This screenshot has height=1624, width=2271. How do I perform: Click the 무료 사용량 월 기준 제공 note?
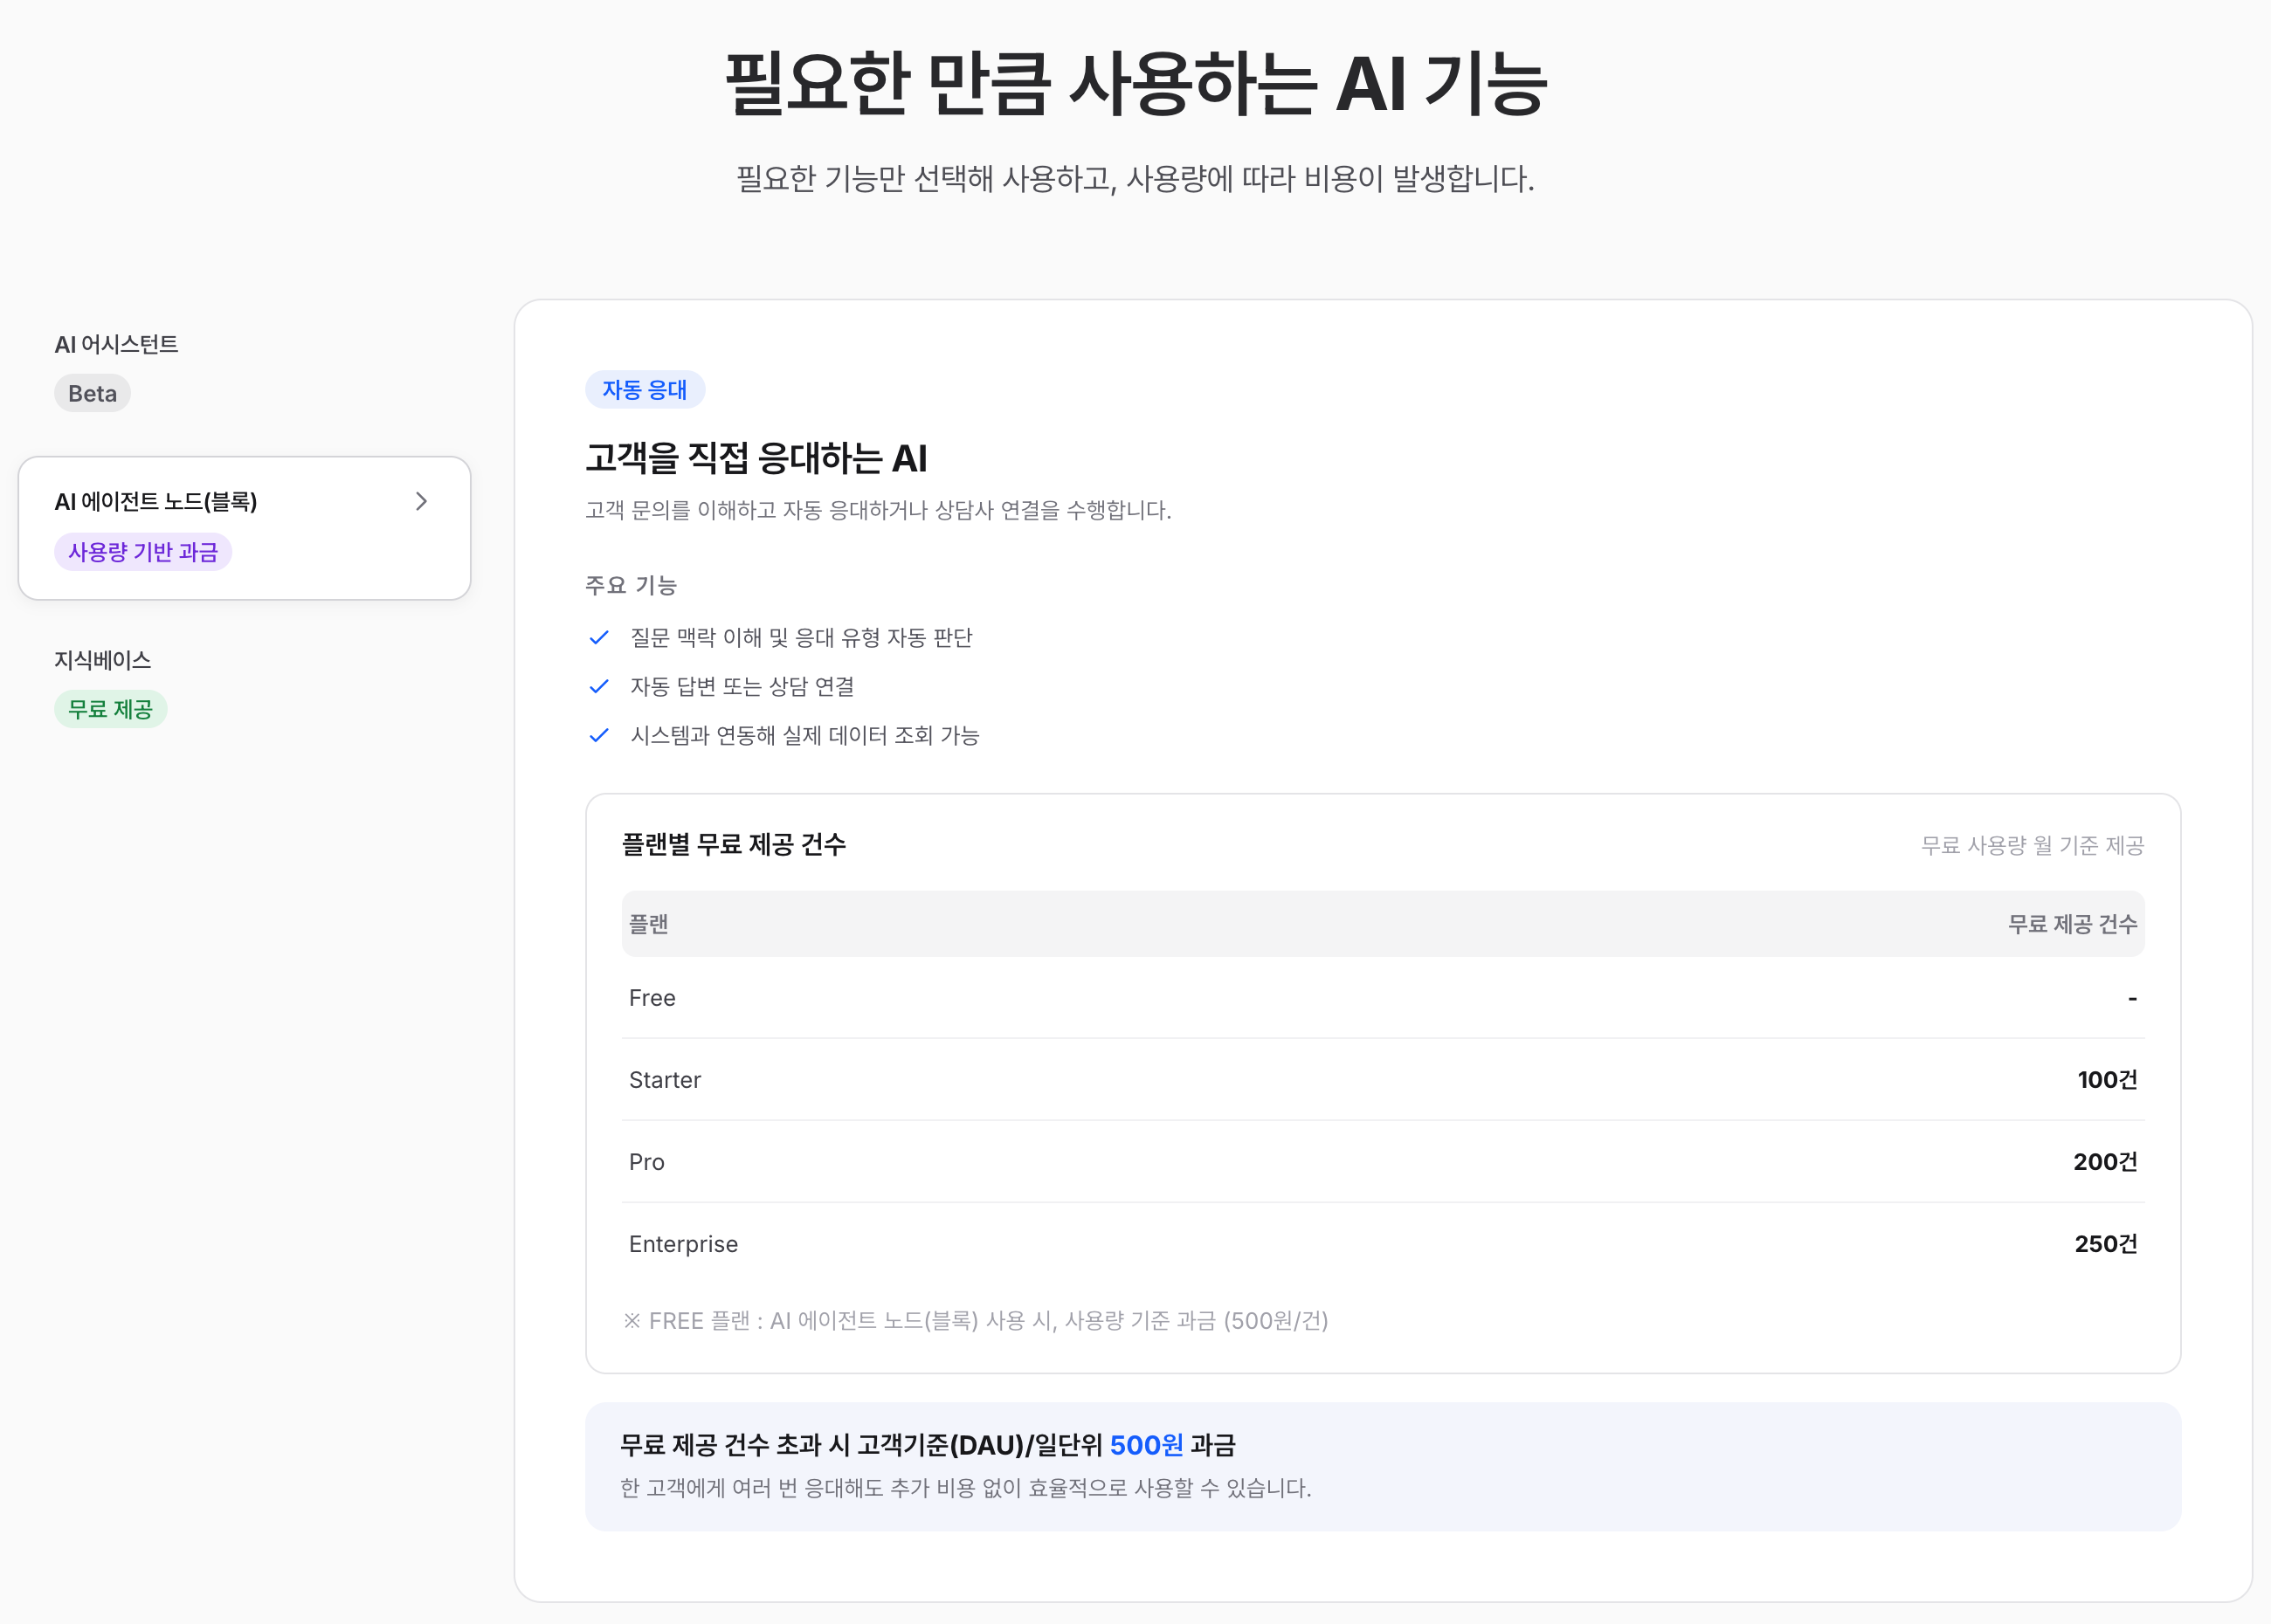coord(2032,845)
